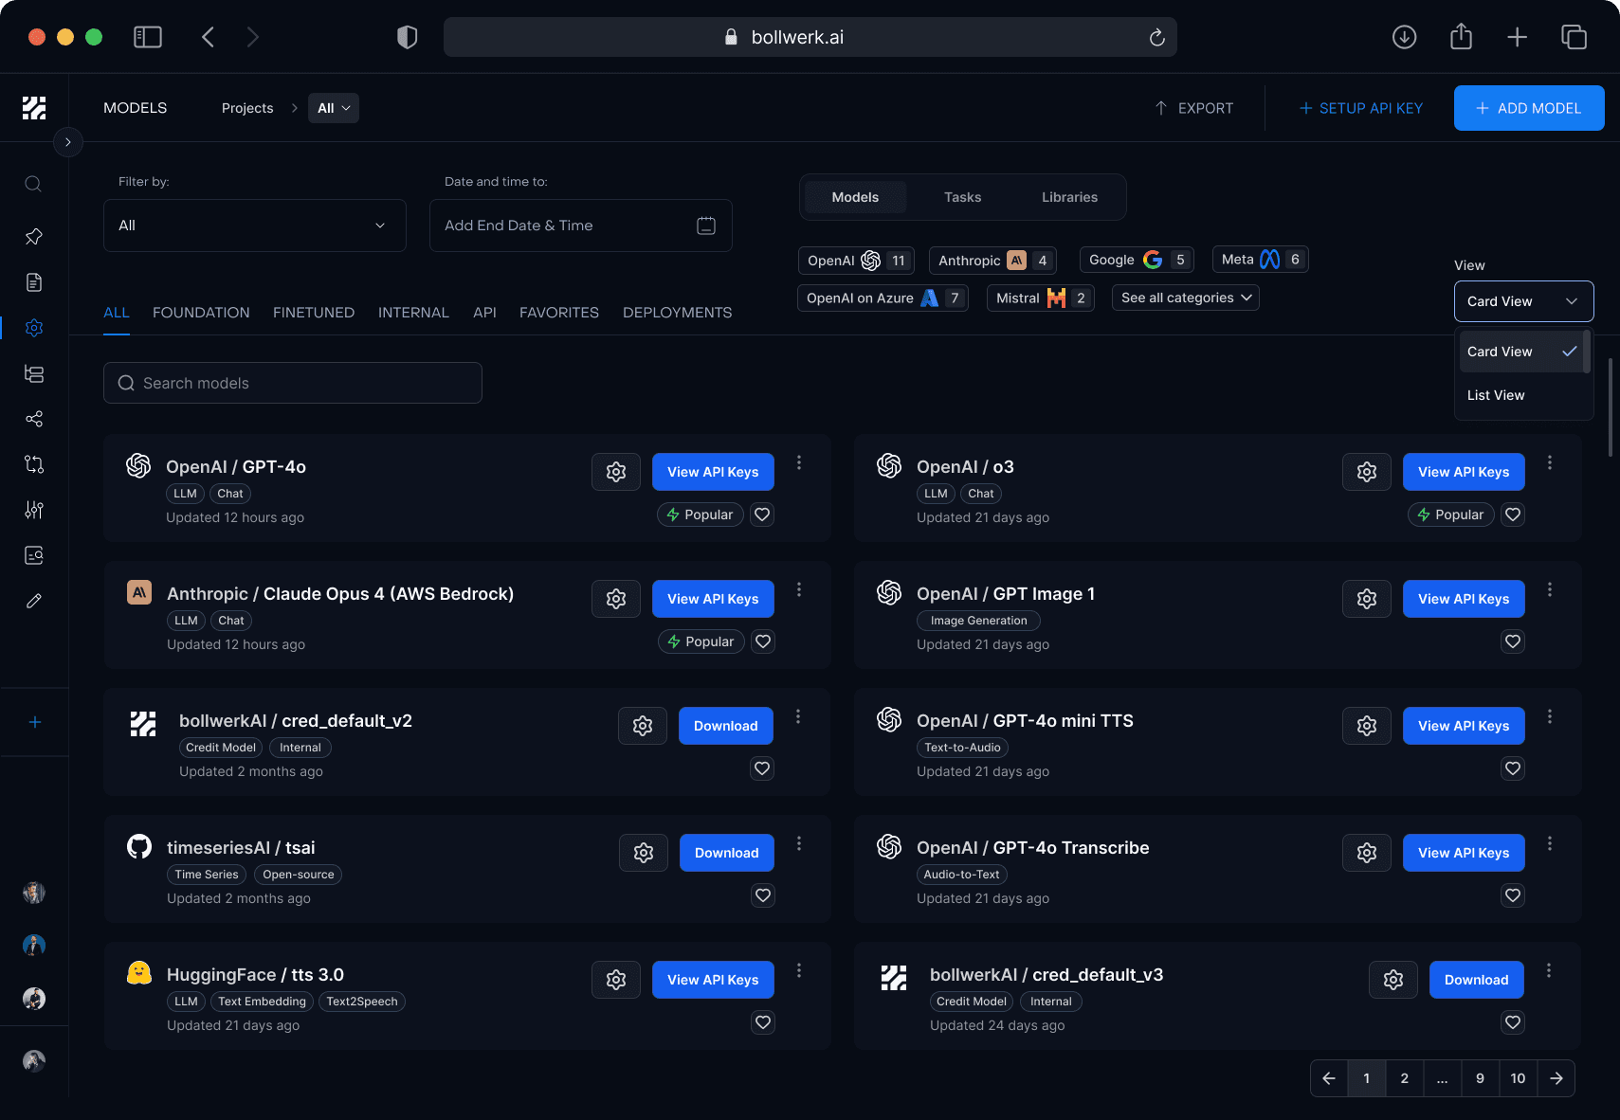Screen dimensions: 1620x1120
Task: Open the share nodes icon in sidebar
Action: click(x=34, y=419)
